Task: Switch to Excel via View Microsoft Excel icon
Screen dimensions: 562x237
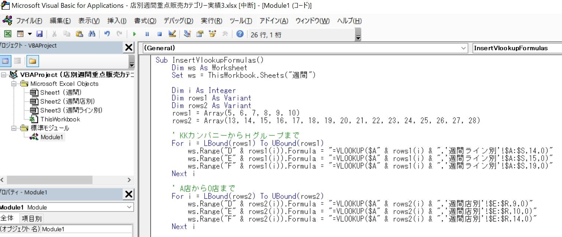Action: [7, 34]
